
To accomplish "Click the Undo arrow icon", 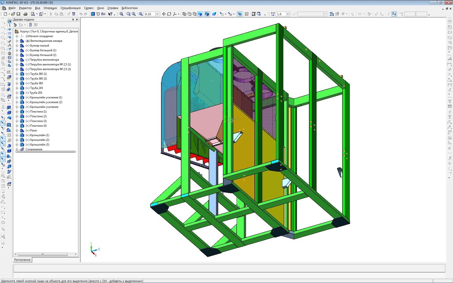I will click(81, 14).
